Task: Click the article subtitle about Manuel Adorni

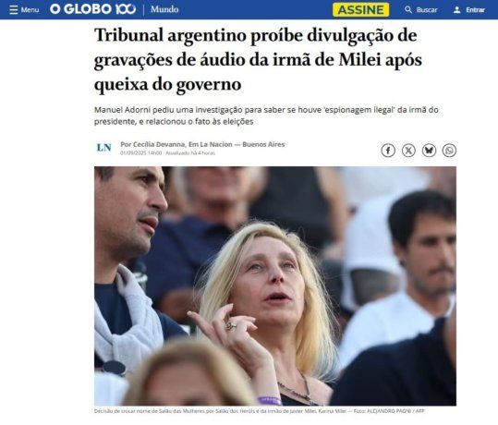Action: click(x=266, y=115)
